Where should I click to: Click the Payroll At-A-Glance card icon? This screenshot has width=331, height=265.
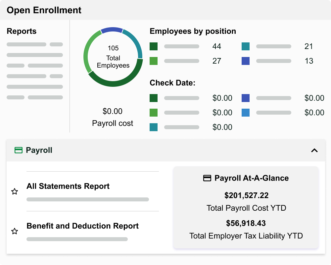click(x=207, y=178)
